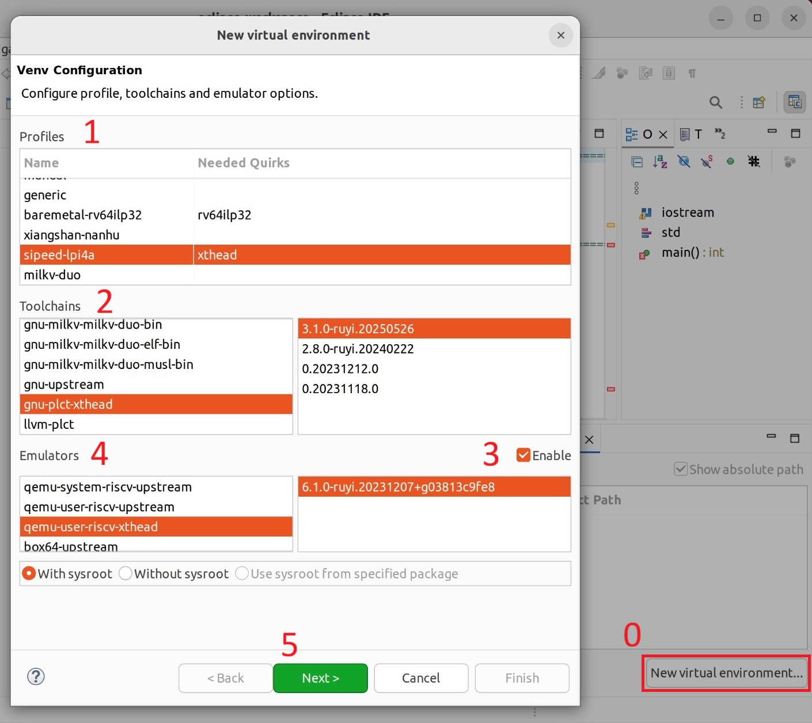Click the Sort alphabetically icon in Outline
The height and width of the screenshot is (723, 812).
click(660, 162)
